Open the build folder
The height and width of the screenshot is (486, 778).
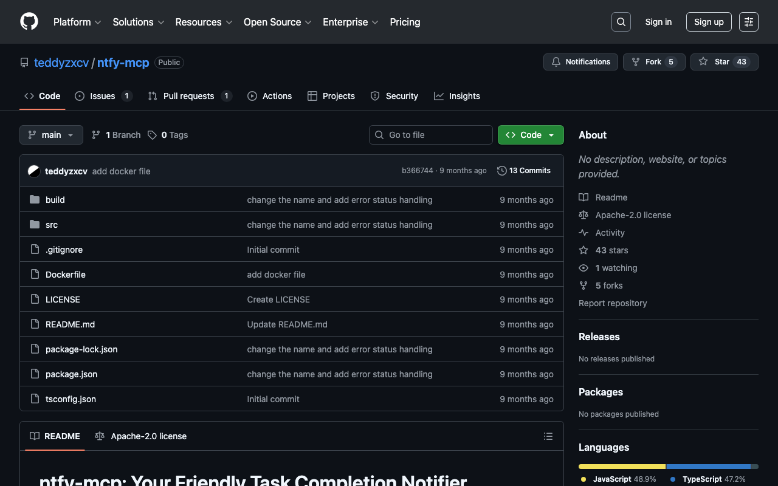pyautogui.click(x=55, y=200)
